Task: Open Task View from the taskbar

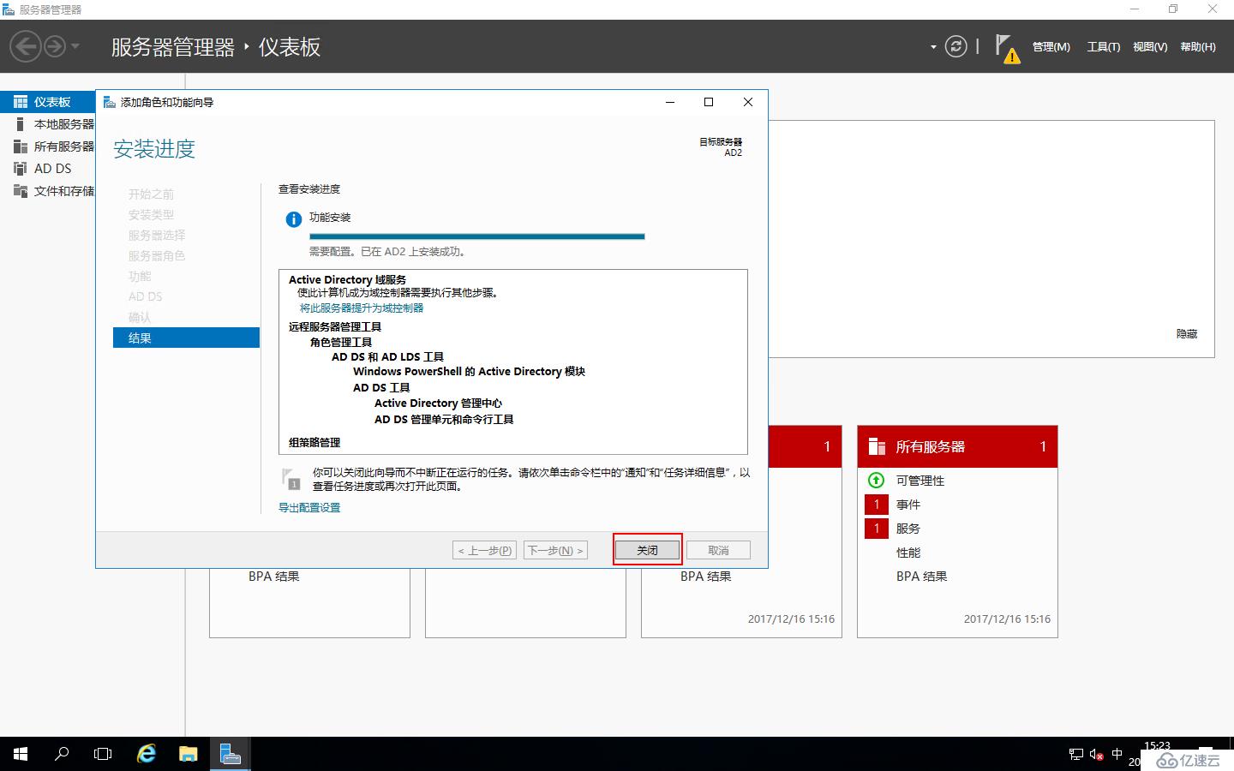Action: click(103, 754)
